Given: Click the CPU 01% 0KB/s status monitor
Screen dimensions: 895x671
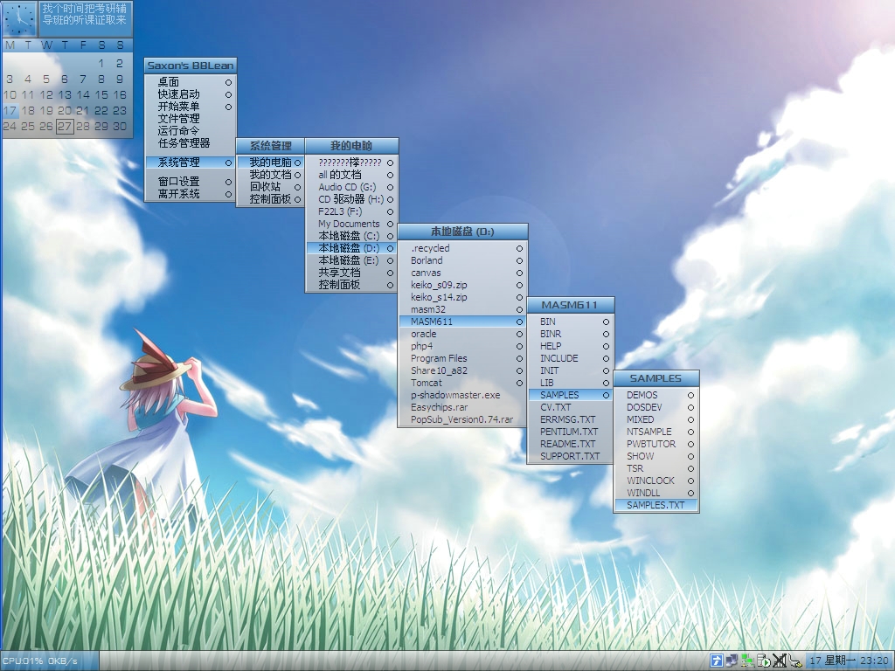Looking at the screenshot, I should click(49, 661).
